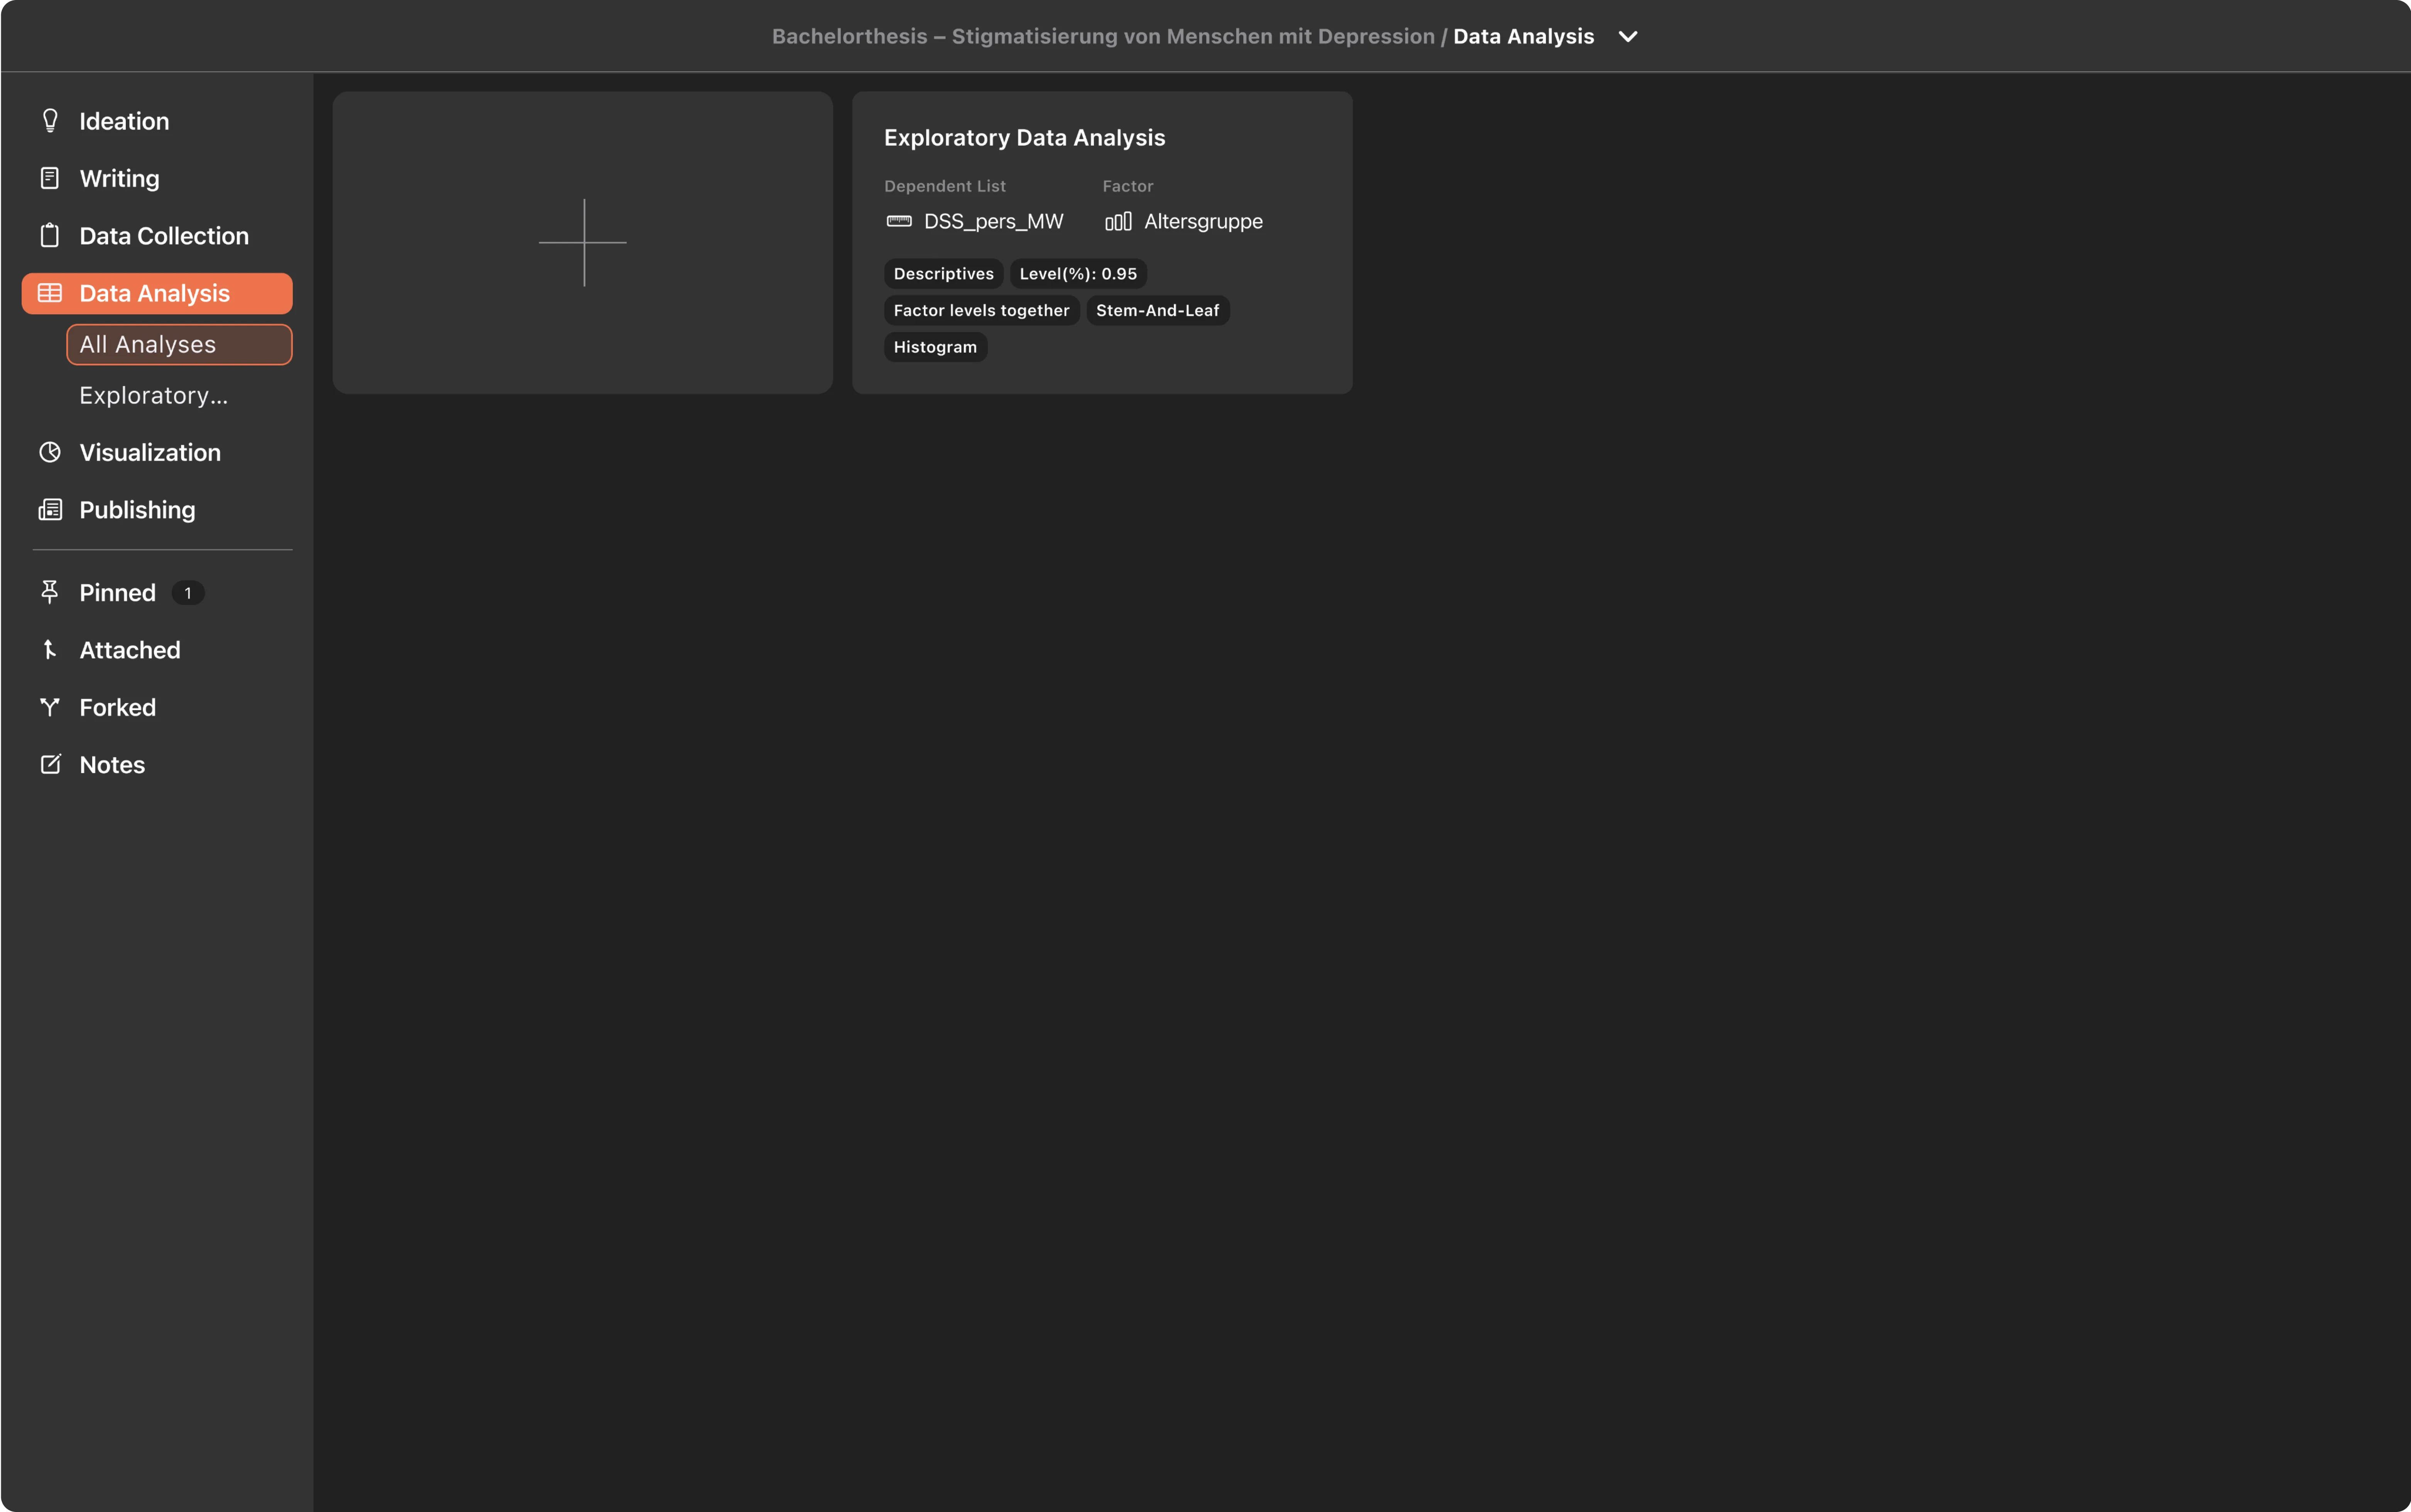Screen dimensions: 2411x1512
Task: Click the Notes edit icon
Action: [50, 765]
